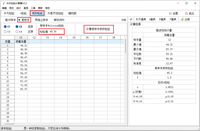Click data cell 67.37 in row 10
This screenshot has height=131, width=200.
[x=21, y=81]
